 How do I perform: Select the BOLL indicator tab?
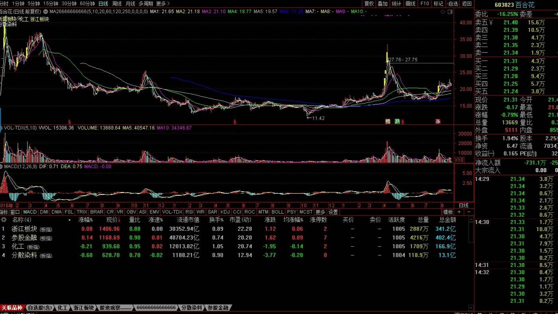[278, 212]
